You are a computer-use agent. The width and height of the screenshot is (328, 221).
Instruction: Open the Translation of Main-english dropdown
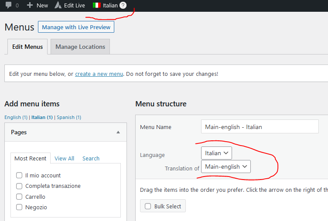pos(226,167)
